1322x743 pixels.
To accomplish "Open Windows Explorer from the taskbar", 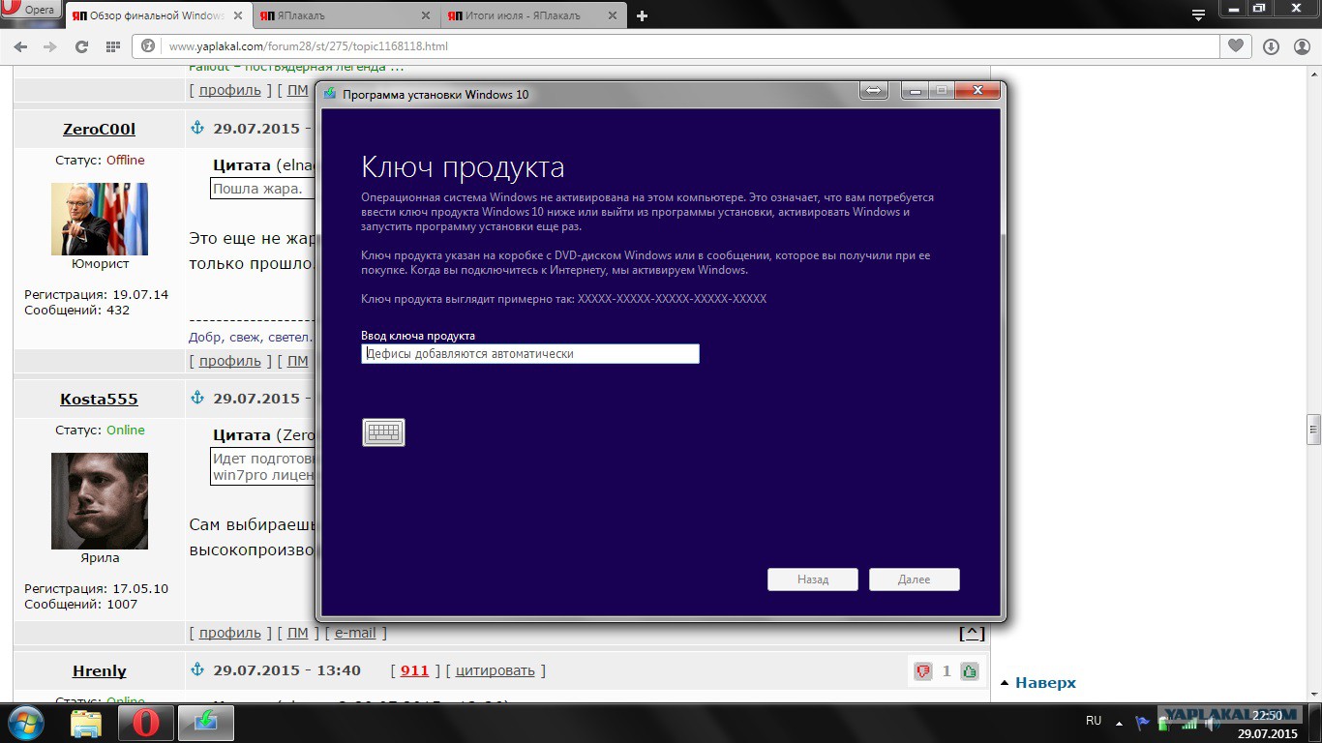I will click(86, 724).
